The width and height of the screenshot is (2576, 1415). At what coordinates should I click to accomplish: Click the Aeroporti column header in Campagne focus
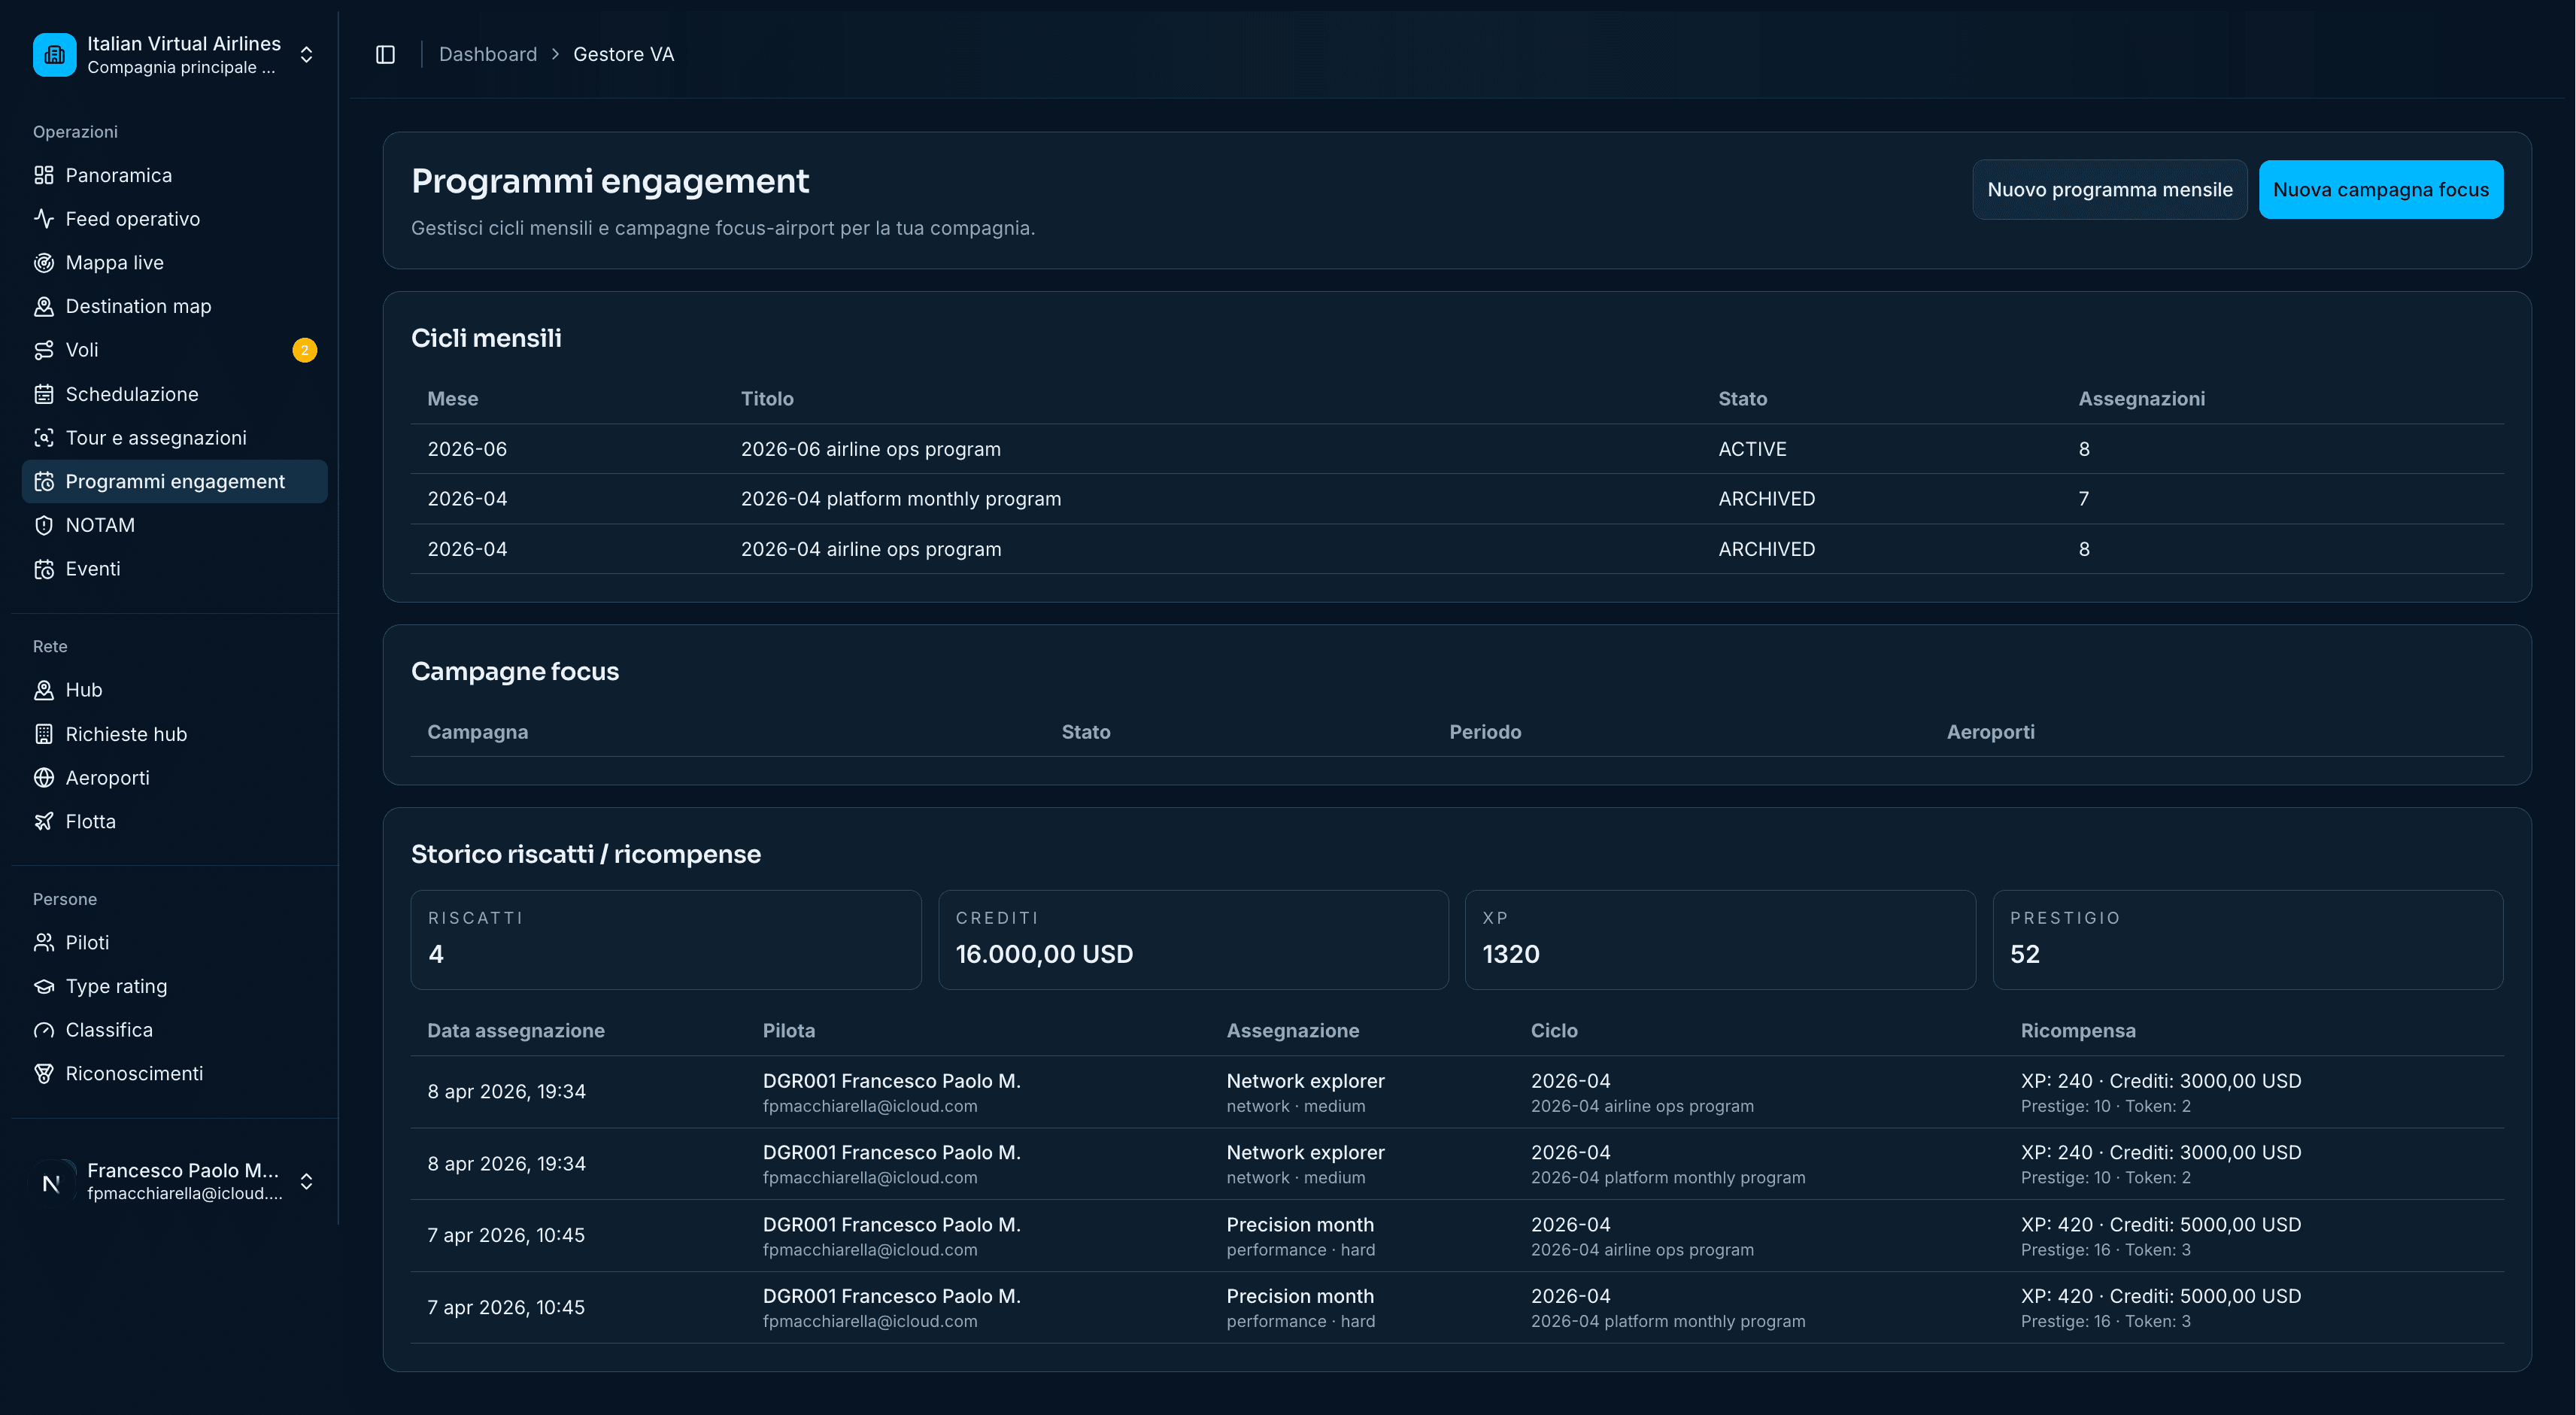1990,732
